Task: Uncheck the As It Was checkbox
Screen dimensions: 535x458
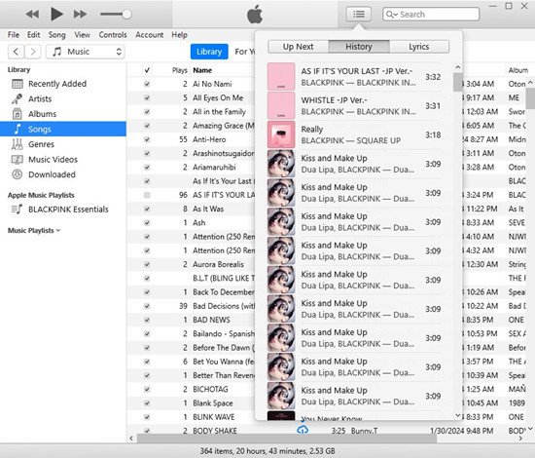Action: 147,209
